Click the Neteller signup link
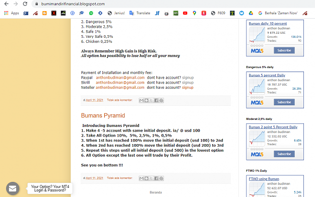315x197 pixels. point(187,88)
